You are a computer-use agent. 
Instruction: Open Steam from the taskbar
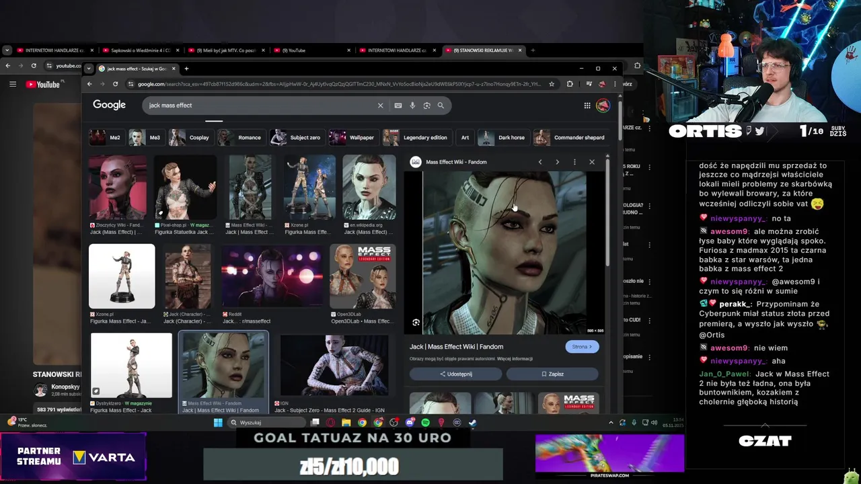tap(472, 423)
